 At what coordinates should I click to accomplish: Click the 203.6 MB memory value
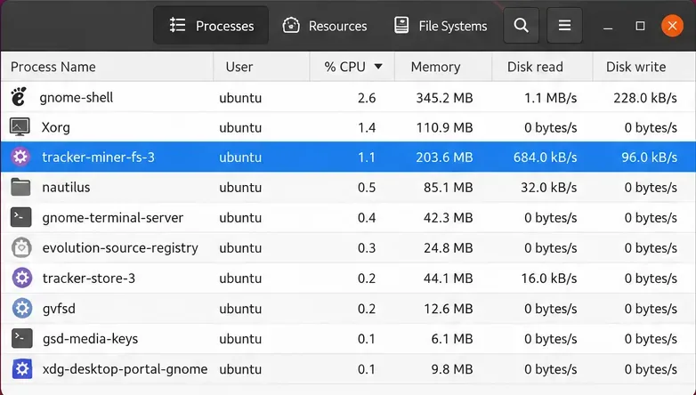coord(444,157)
